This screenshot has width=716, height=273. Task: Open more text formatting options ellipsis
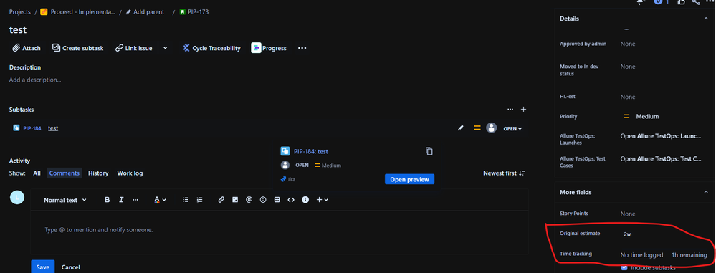tap(135, 199)
